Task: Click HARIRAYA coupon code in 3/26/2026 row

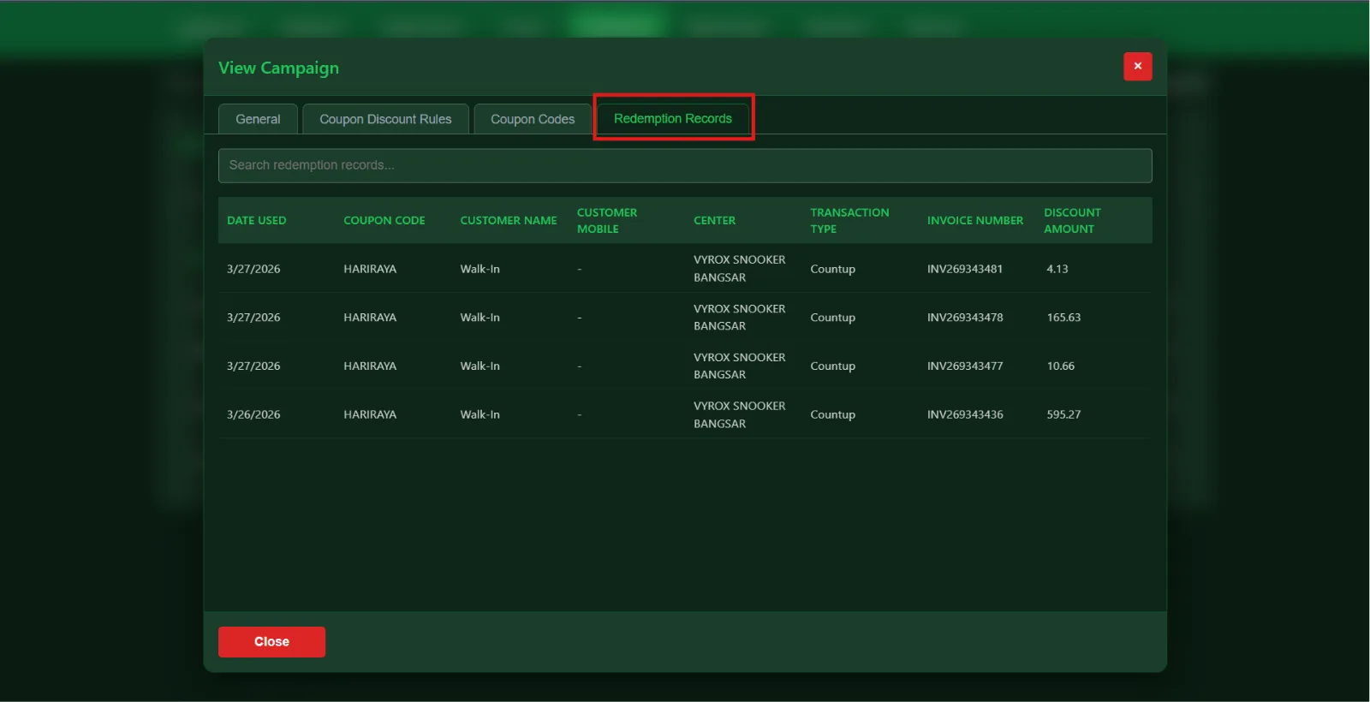Action: point(370,414)
